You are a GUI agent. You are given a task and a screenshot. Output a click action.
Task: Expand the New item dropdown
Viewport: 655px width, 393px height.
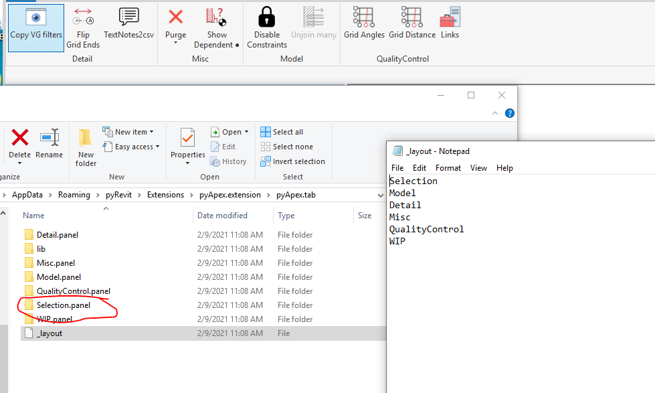pos(128,131)
